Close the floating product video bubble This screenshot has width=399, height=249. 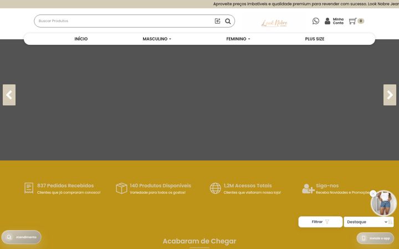coord(373,194)
